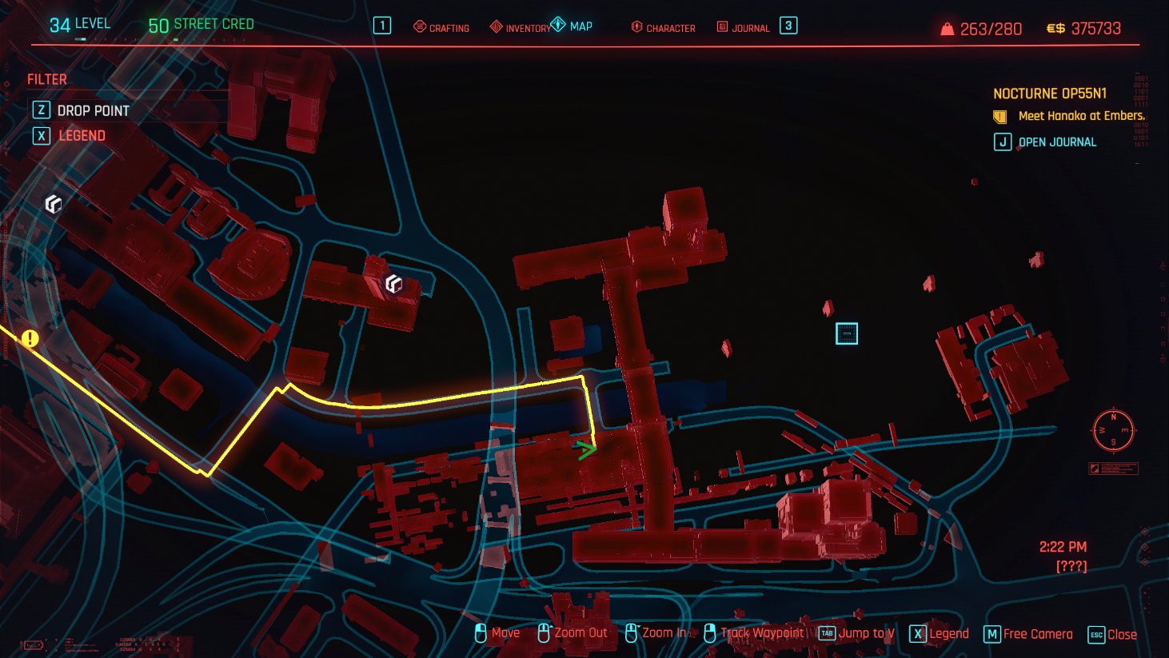This screenshot has height=658, width=1169.
Task: Click the mouse icon next to Track Waypoint
Action: click(709, 633)
